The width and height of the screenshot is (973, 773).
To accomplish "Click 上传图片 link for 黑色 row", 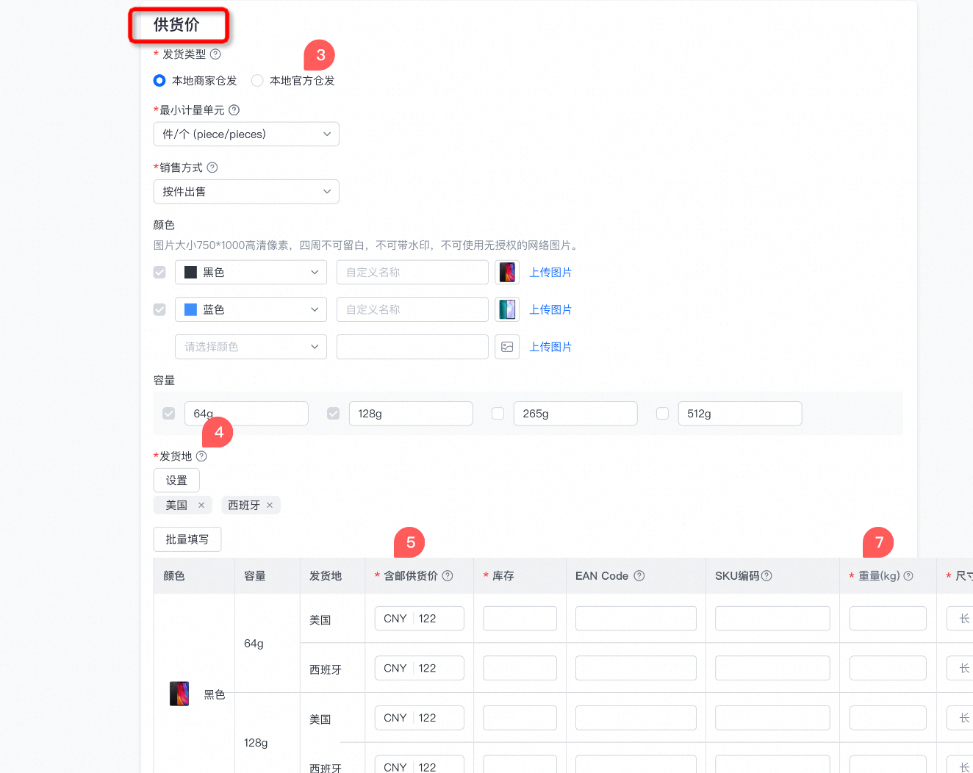I will tap(550, 273).
